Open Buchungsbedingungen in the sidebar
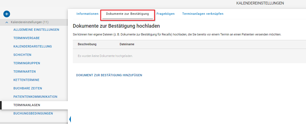The width and height of the screenshot is (306, 124). tap(33, 113)
